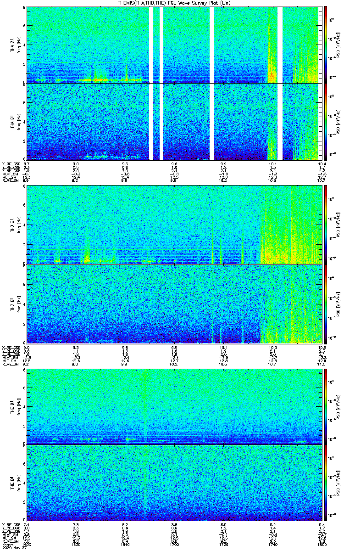Click the THD B-parallel PSD color bar
This screenshot has height=551, width=344.
[x=326, y=304]
